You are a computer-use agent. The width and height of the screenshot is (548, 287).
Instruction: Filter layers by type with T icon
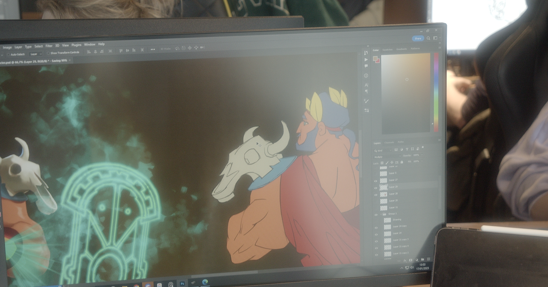pos(407,149)
